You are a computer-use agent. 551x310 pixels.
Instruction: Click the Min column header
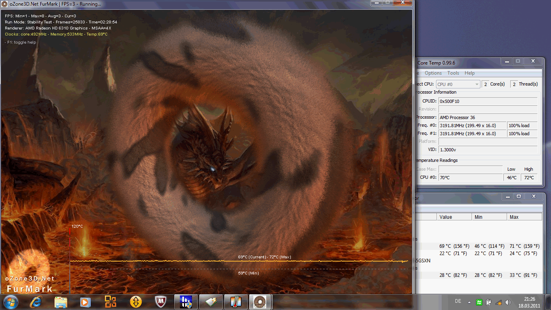point(489,217)
